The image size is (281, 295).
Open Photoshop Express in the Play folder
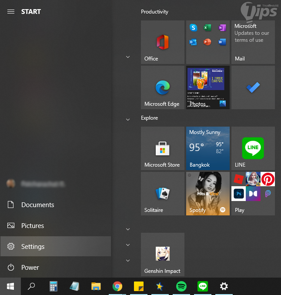click(238, 194)
